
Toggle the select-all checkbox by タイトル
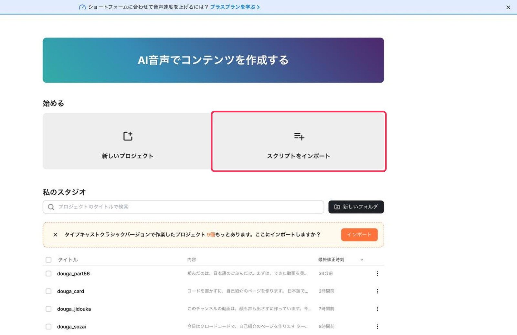pyautogui.click(x=48, y=260)
